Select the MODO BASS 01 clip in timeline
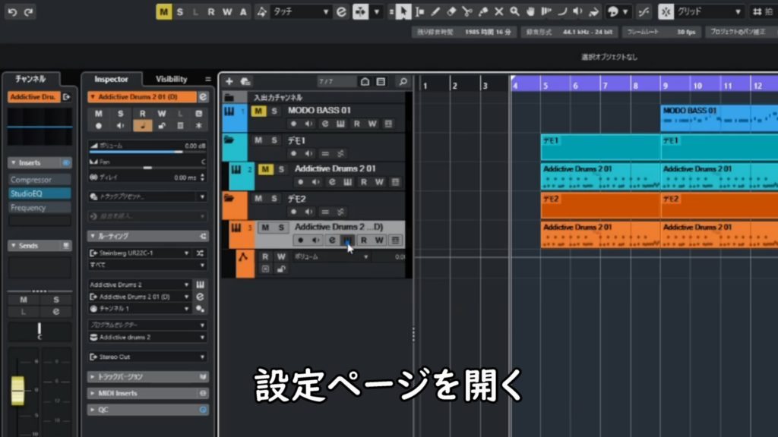 click(x=714, y=118)
